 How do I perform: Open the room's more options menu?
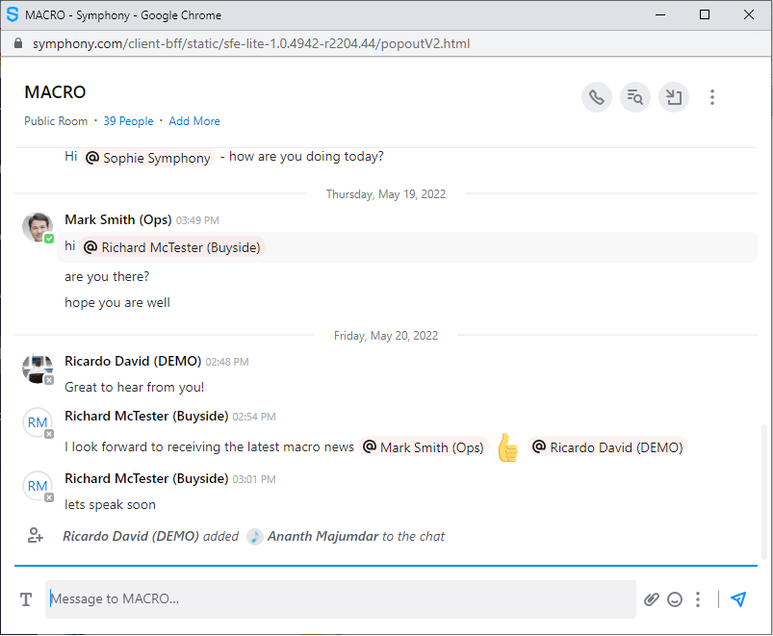click(711, 97)
